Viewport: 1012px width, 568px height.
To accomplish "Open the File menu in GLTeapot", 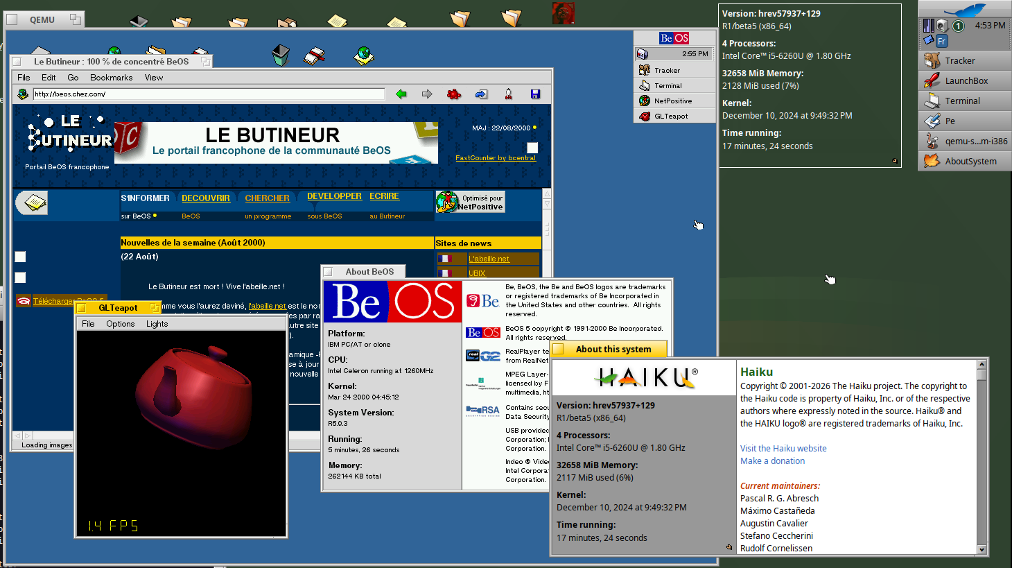I will (88, 324).
